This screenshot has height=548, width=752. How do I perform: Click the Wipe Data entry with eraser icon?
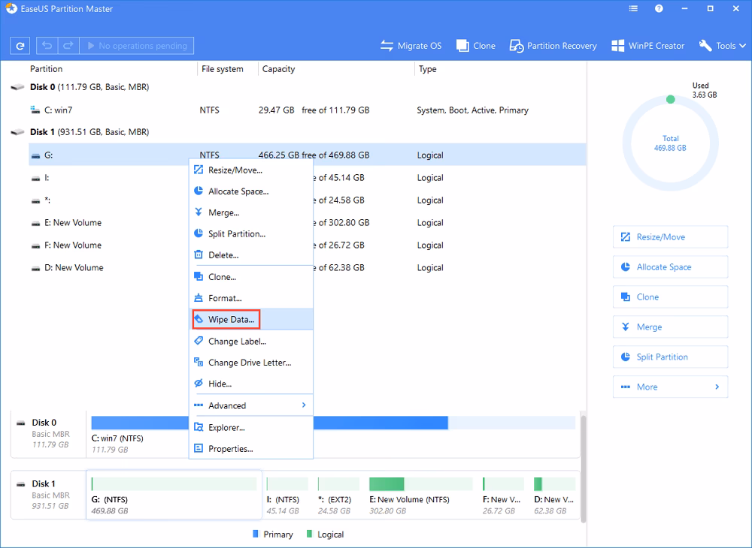[x=226, y=319]
